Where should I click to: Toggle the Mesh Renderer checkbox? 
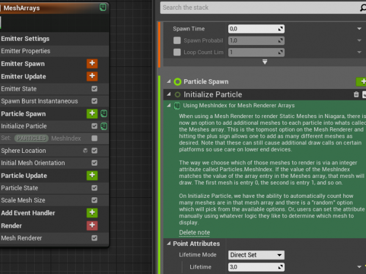coord(94,237)
